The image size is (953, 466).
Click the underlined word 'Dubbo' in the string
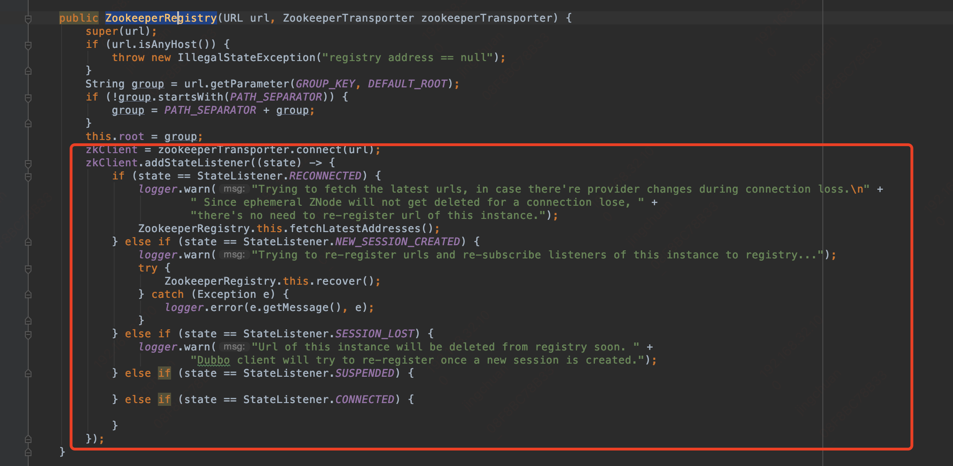(213, 360)
